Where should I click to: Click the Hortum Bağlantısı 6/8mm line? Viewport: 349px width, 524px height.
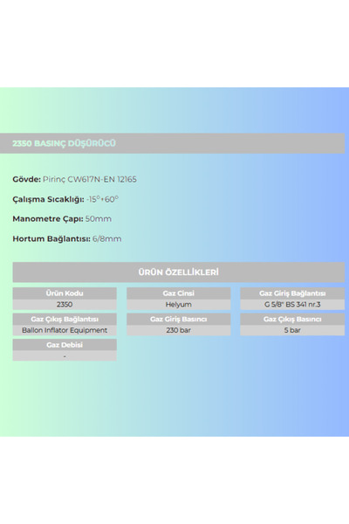click(67, 239)
